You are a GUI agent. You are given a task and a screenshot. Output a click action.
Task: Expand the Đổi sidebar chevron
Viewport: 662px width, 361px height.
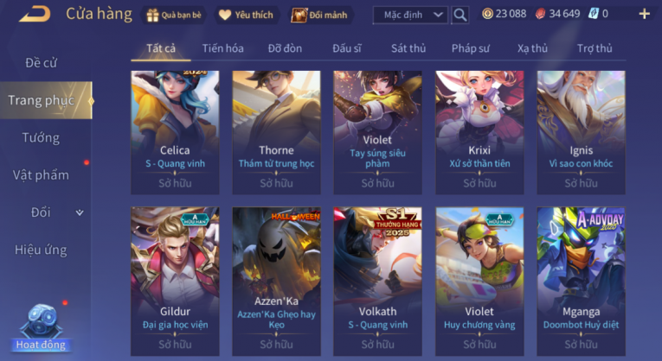coord(80,212)
